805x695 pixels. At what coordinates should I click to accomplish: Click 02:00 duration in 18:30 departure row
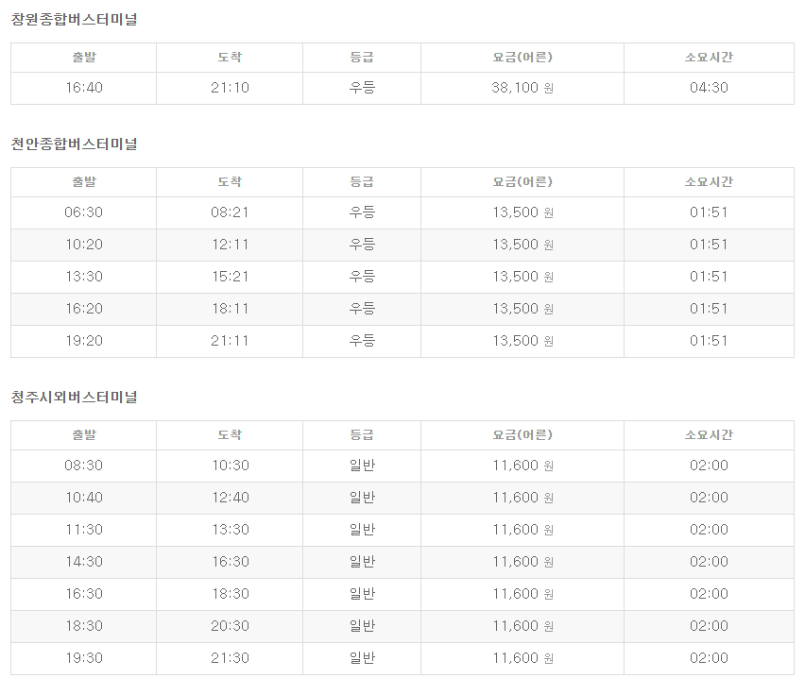[709, 626]
